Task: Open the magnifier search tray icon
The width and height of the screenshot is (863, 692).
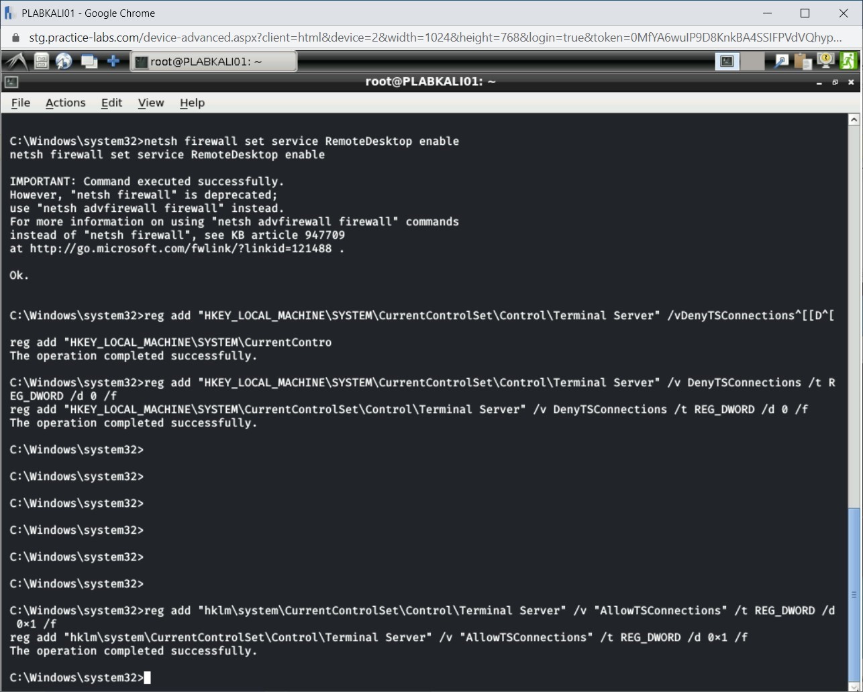Action: [x=781, y=62]
